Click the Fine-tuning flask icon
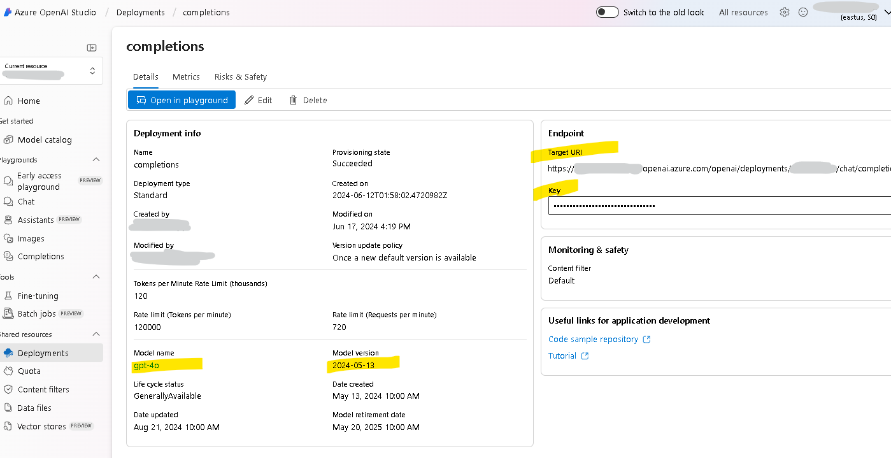Viewport: 891px width, 458px height. (x=8, y=296)
